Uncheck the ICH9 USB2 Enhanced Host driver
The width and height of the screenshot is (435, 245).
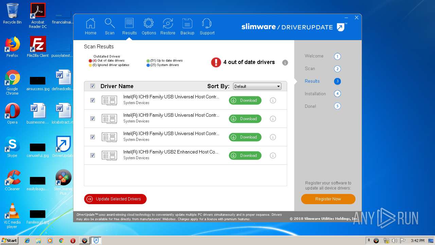pos(92,156)
